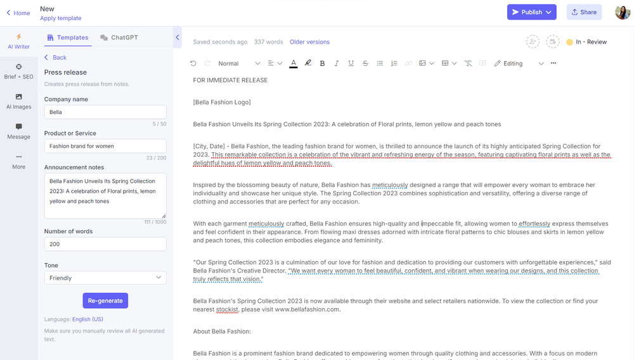The height and width of the screenshot is (360, 634).
Task: Toggle underline formatting
Action: [x=351, y=63]
